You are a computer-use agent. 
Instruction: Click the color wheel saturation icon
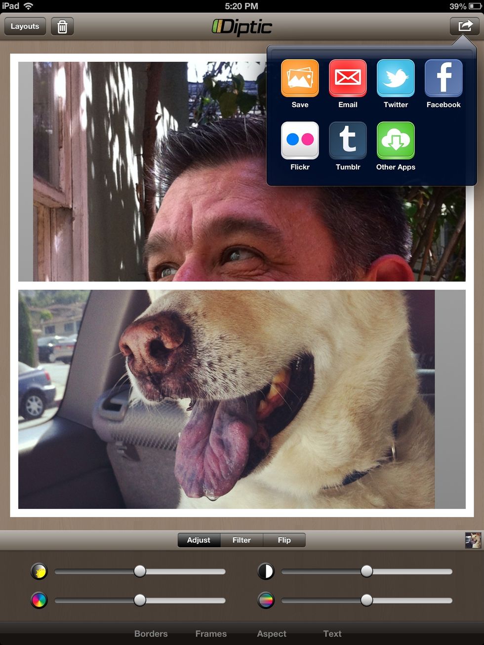tap(39, 600)
